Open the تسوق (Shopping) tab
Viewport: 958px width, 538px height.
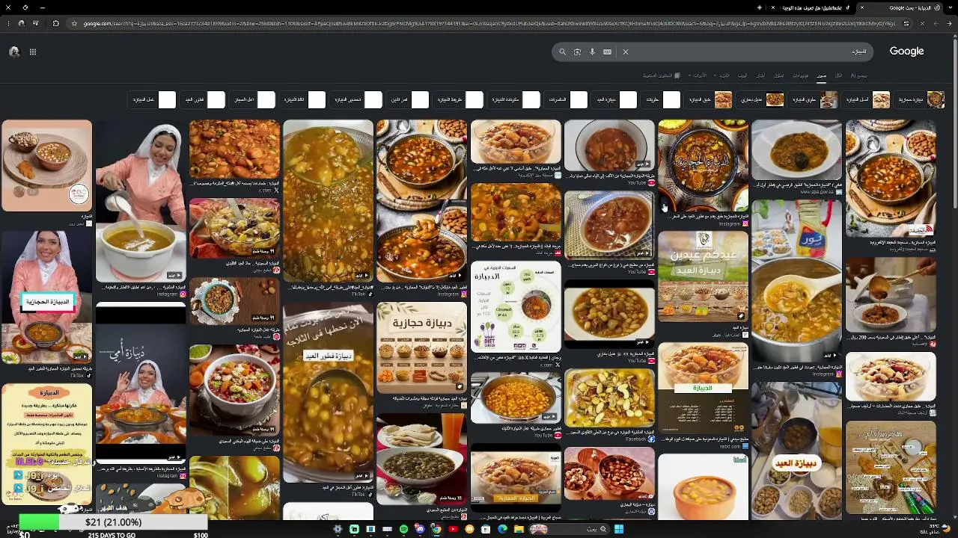pyautogui.click(x=779, y=75)
